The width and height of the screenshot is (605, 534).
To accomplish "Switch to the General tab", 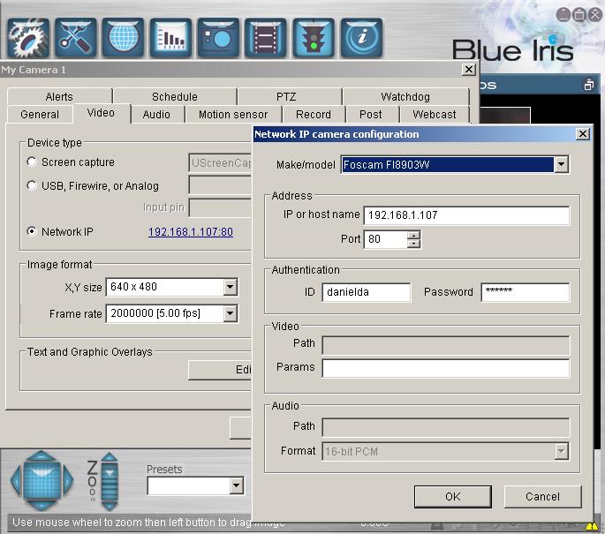I will coord(40,115).
